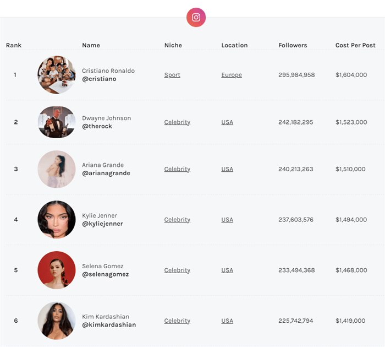Click Dwayne Johnson's avatar thumbnail
Image resolution: width=385 pixels, height=347 pixels.
coord(57,122)
